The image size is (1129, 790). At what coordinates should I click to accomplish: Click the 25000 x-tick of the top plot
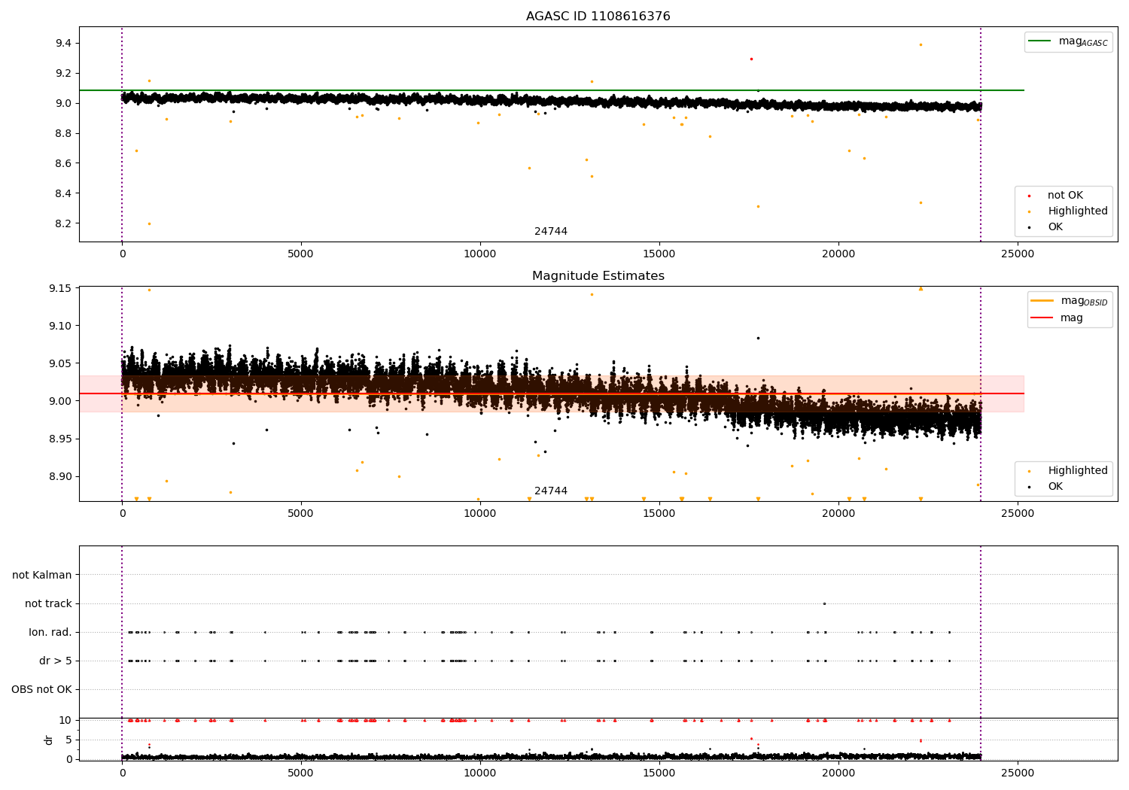tap(1018, 254)
